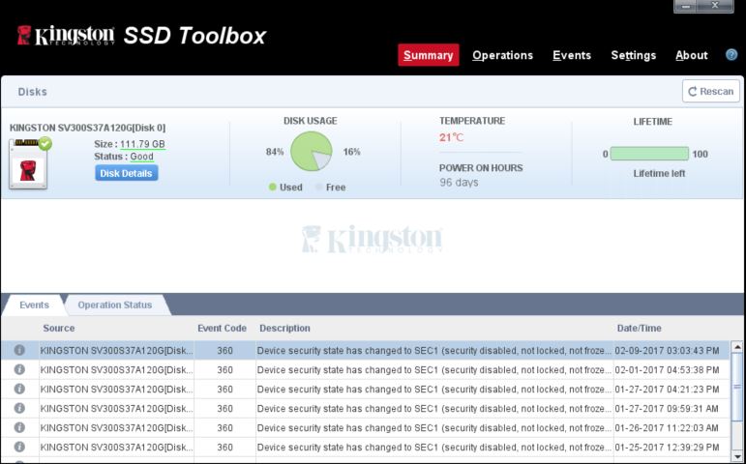Viewport: 746px width, 464px height.
Task: Click info icon of 01-25-2017 event
Action: click(19, 447)
